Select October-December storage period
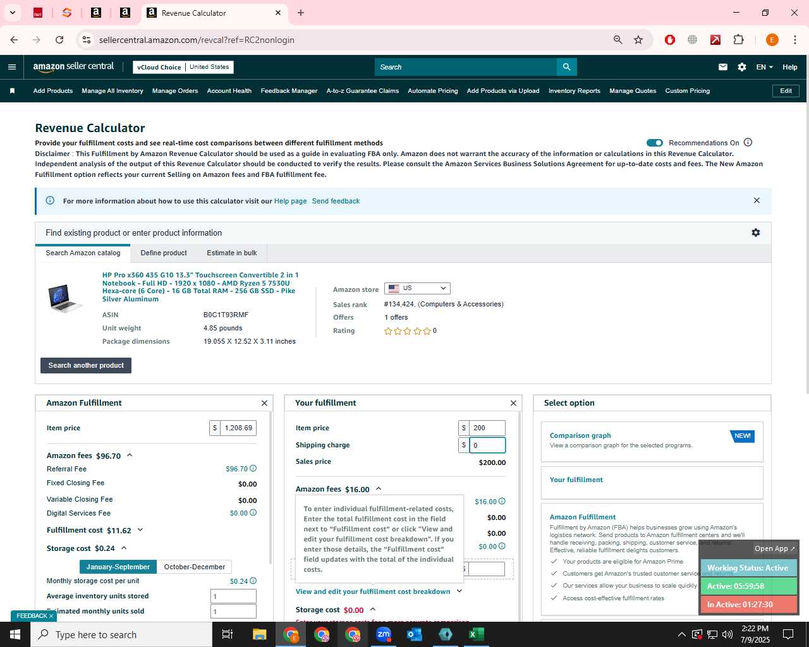Screen dimensions: 809x647 (194, 567)
